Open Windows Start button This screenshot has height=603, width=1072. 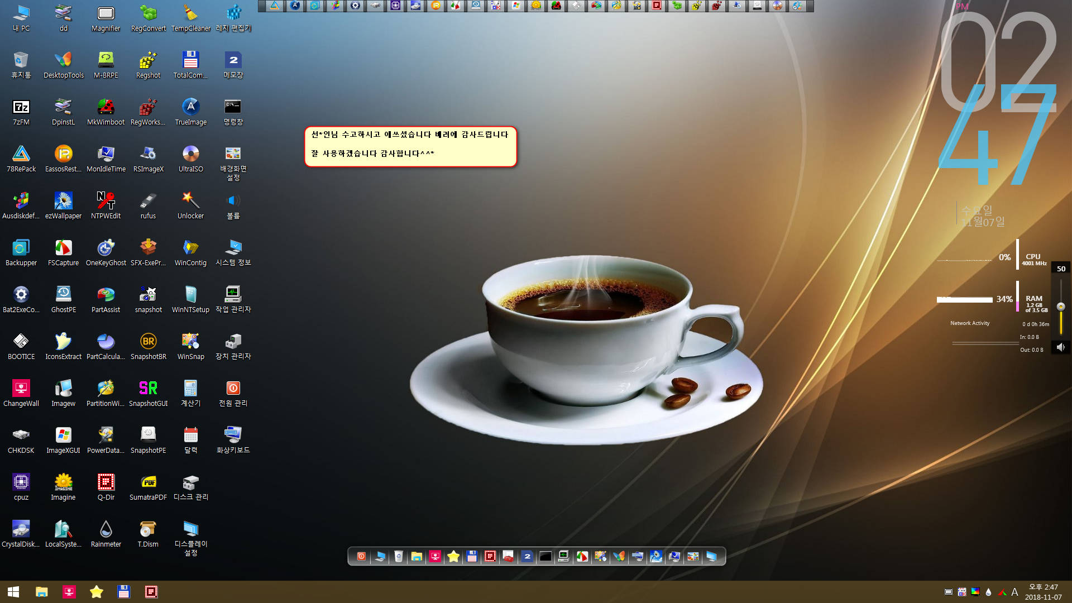pos(13,592)
